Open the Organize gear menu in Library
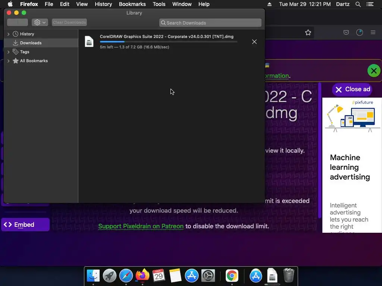 click(x=40, y=22)
